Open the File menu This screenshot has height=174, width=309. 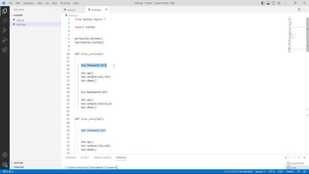[11, 3]
